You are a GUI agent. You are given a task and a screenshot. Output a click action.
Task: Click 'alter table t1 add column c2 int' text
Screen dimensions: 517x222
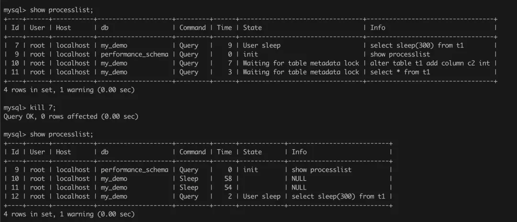[x=430, y=63]
